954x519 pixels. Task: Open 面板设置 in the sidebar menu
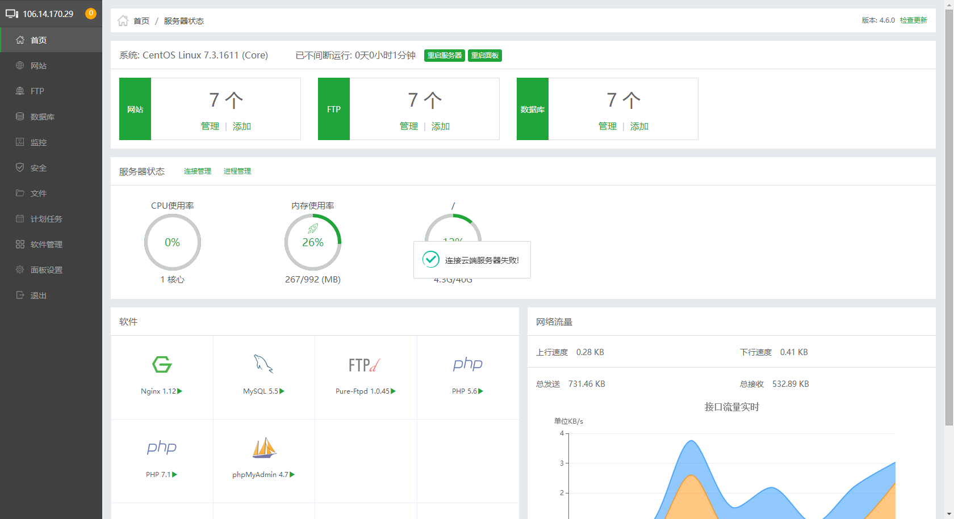tap(51, 269)
